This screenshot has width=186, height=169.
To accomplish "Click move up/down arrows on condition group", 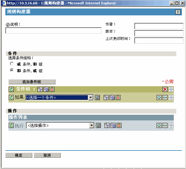I will 171,89.
